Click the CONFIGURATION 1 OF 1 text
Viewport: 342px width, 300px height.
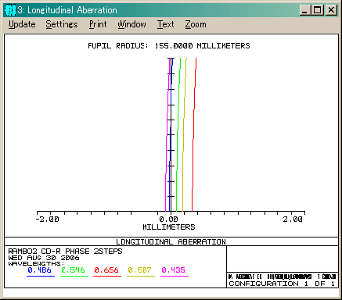[282, 284]
